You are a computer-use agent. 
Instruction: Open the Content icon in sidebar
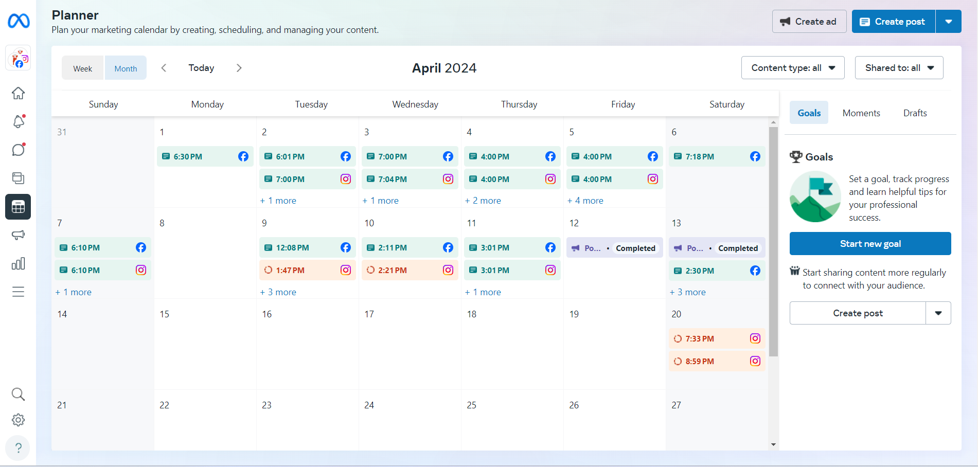tap(18, 178)
